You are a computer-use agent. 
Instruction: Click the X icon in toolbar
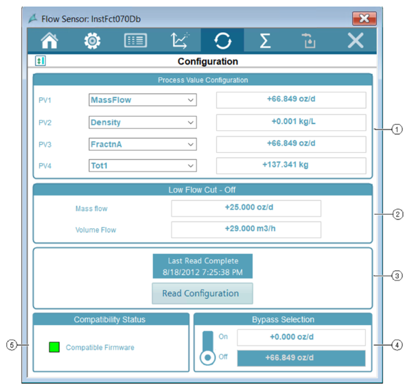[356, 40]
